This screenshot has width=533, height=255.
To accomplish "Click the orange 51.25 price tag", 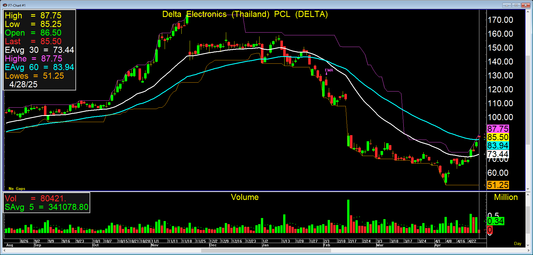I will 498,185.
